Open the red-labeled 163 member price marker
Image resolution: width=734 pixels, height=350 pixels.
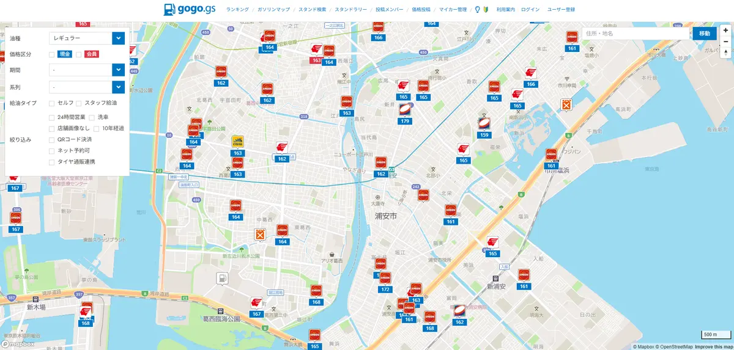pos(316,53)
